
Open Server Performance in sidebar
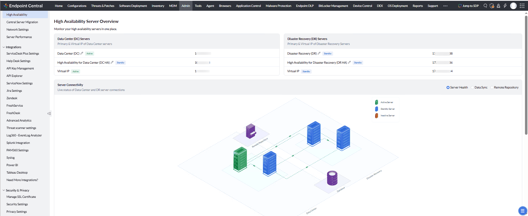[x=19, y=37]
